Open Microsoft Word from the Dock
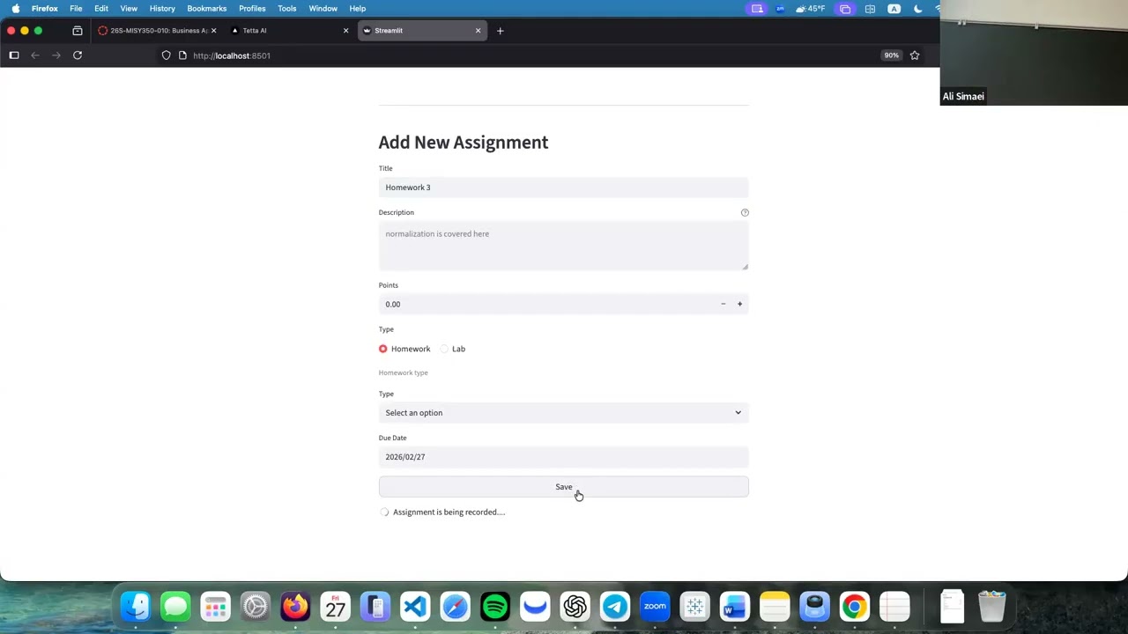 pos(735,607)
